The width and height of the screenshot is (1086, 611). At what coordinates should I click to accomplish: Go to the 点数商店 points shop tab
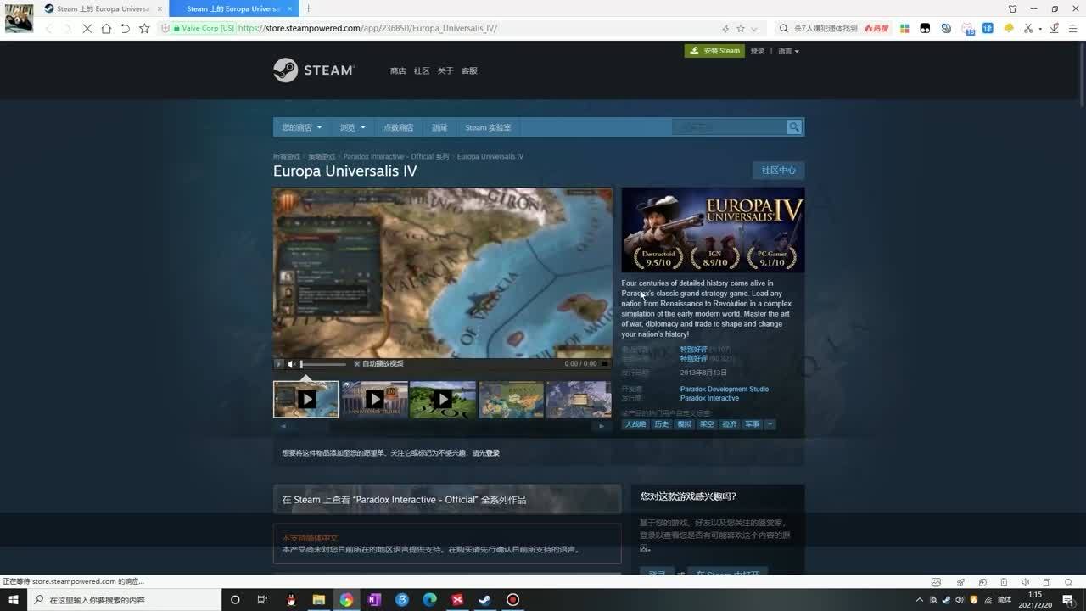tap(398, 127)
